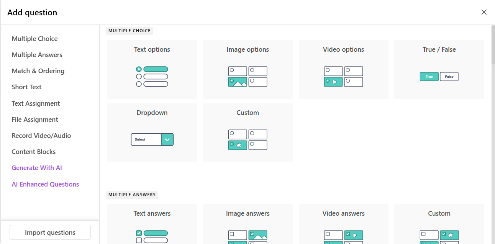Click the True button illustration

coord(429,77)
